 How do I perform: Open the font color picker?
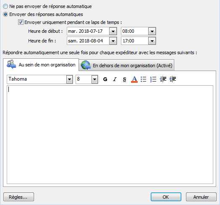tap(134, 79)
